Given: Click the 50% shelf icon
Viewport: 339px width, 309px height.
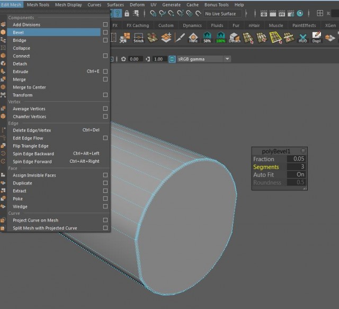Looking at the screenshot, I should click(x=207, y=38).
